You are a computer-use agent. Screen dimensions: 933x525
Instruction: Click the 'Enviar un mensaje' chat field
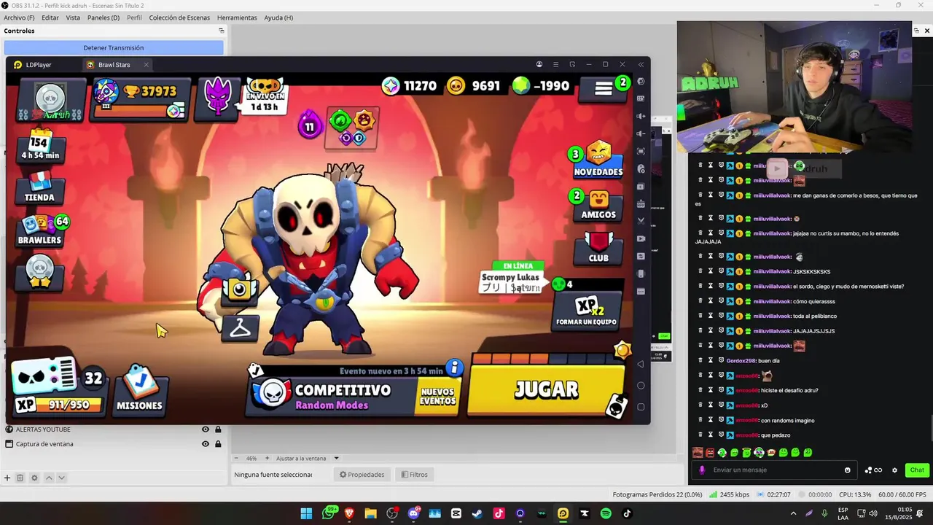pyautogui.click(x=773, y=470)
